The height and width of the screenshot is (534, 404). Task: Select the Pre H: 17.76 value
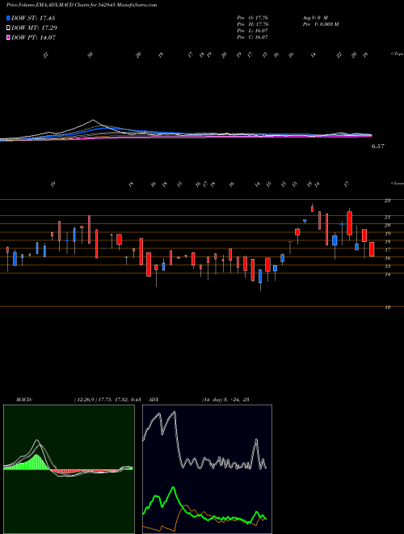(x=254, y=24)
